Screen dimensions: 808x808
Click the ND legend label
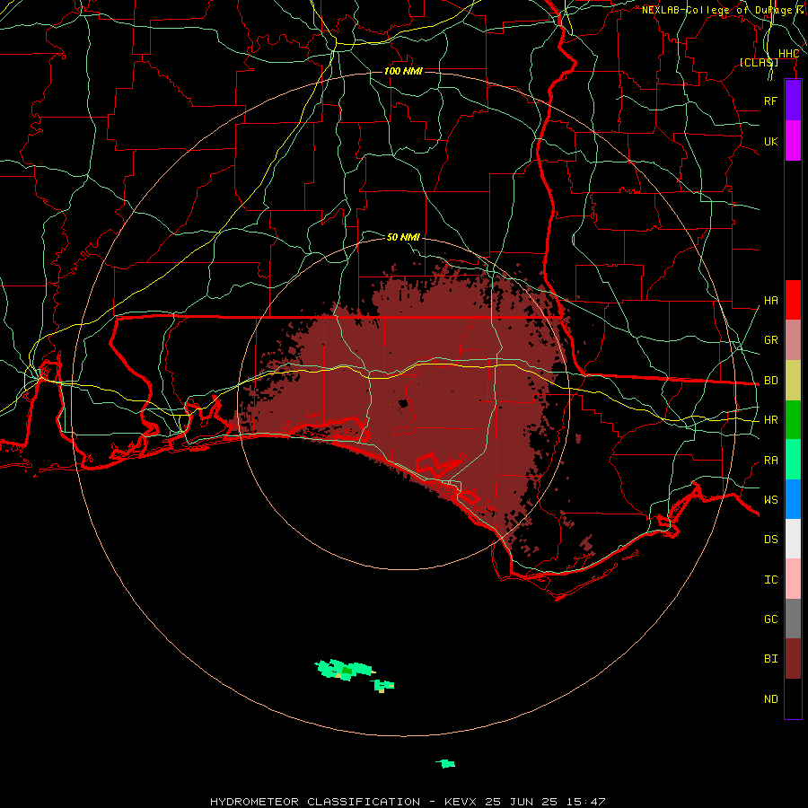pos(771,699)
